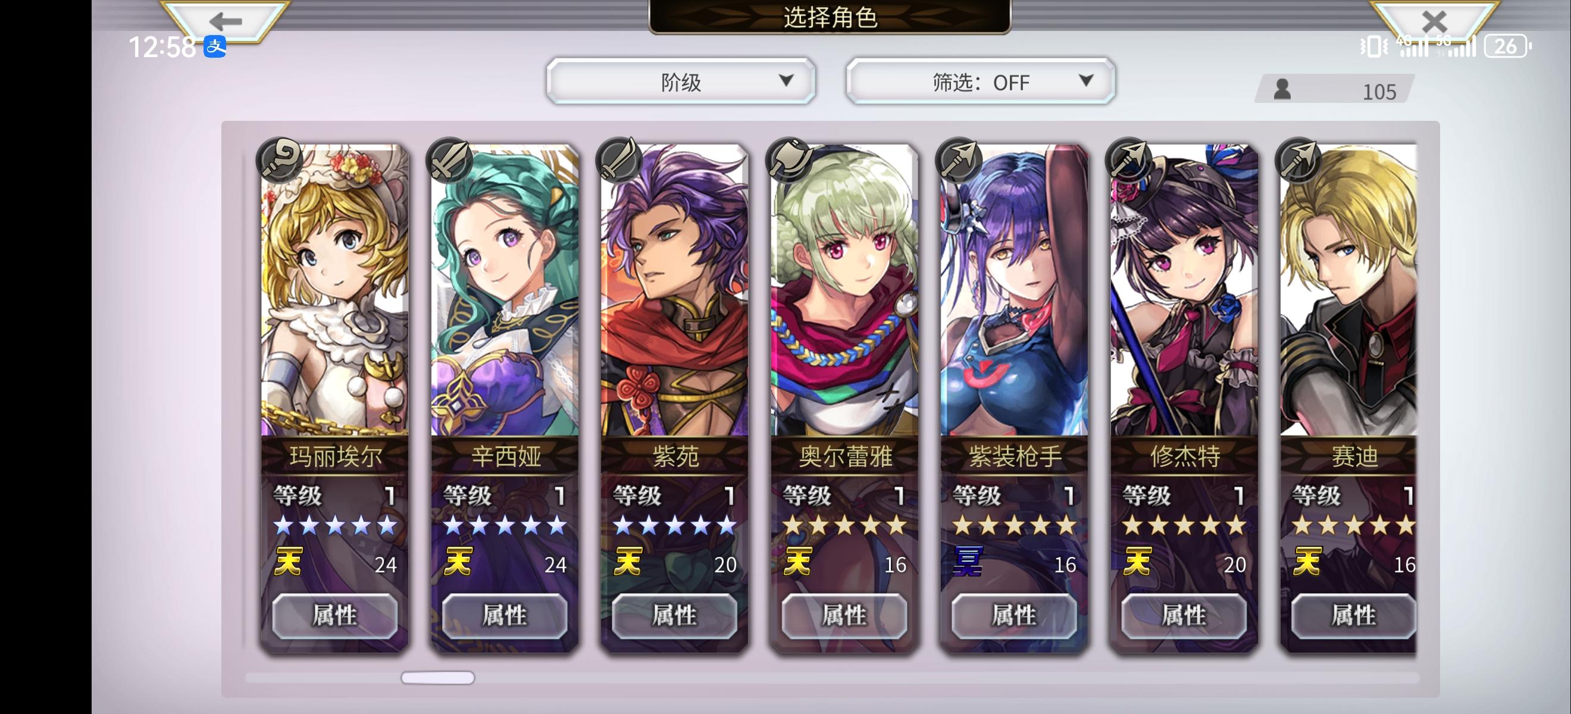Open 属性 for 玛丽埃尔

[x=335, y=616]
